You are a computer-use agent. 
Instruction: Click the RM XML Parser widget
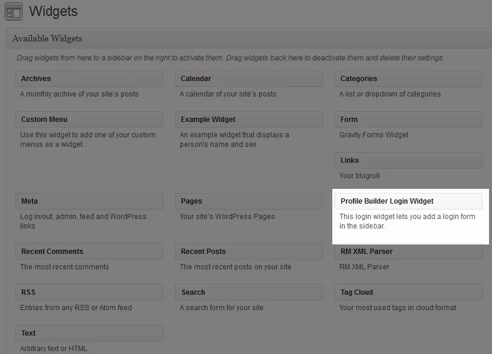coord(408,252)
